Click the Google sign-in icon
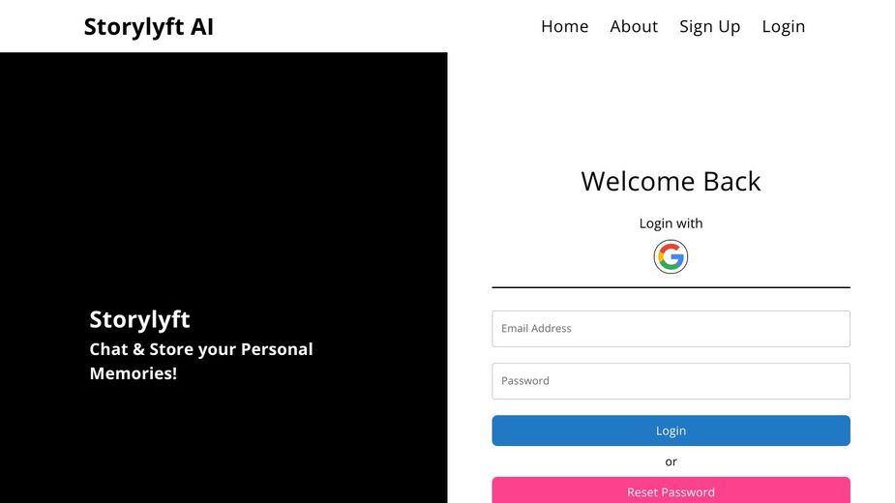 click(x=671, y=257)
